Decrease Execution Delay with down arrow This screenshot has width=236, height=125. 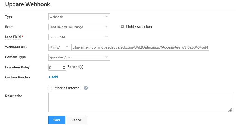click(64, 69)
